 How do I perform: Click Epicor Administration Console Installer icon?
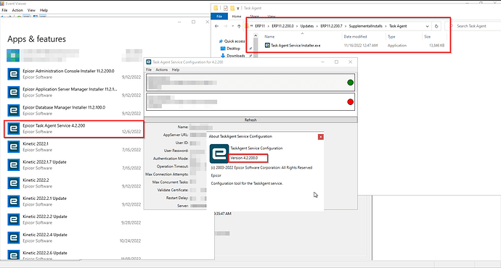click(13, 74)
